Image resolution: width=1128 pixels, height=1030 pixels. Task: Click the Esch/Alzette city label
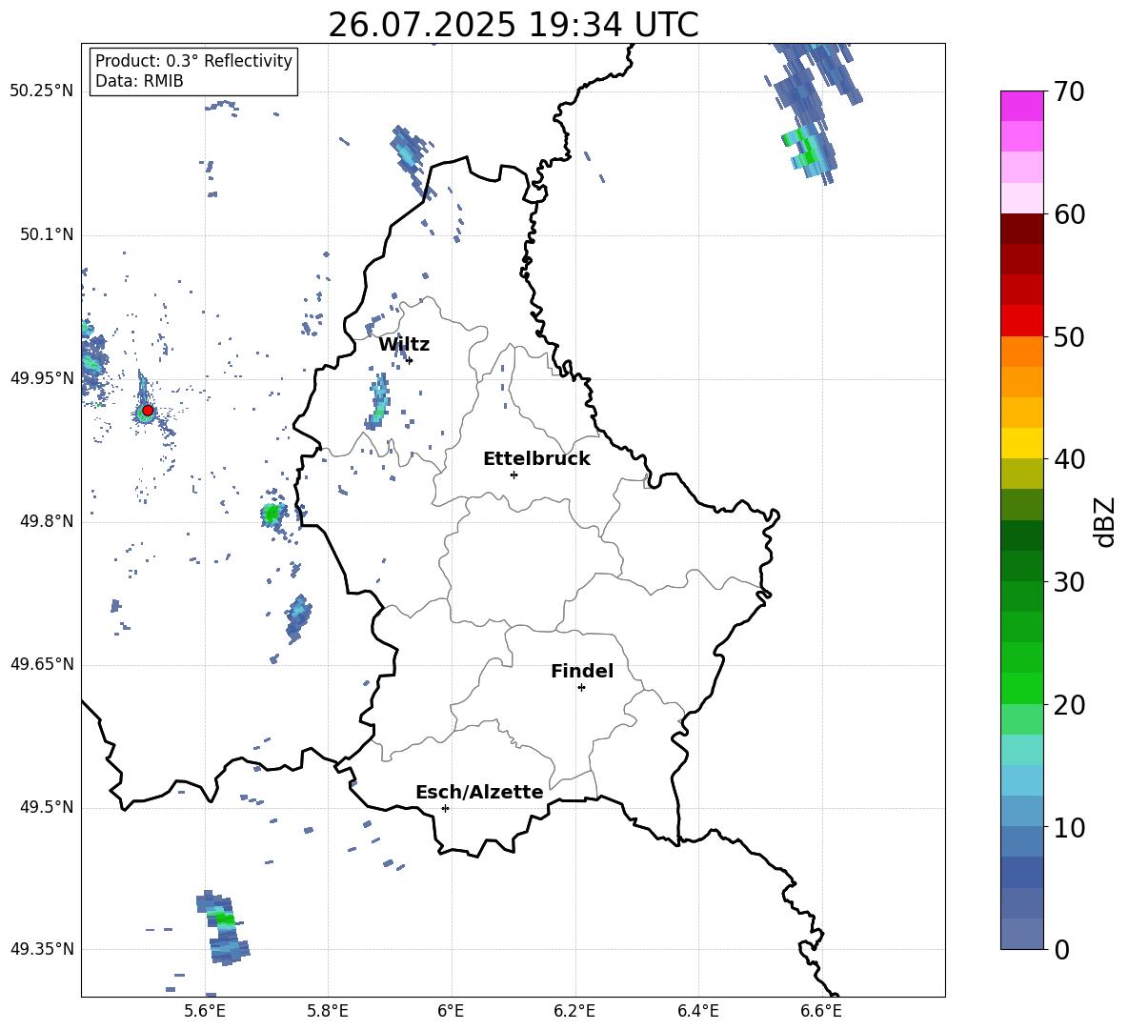coord(479,792)
